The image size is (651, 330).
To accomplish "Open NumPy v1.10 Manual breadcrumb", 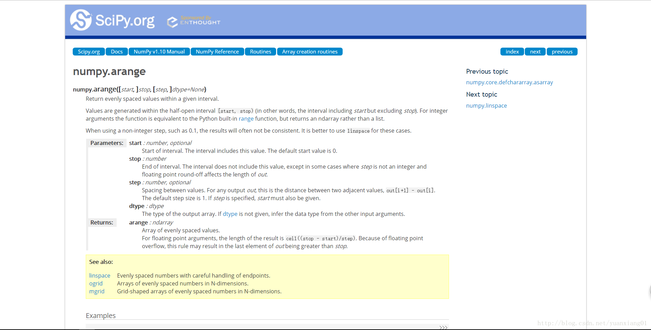I will click(159, 52).
